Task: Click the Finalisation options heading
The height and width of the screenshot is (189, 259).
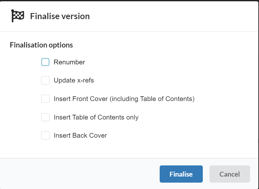Action: click(x=41, y=45)
